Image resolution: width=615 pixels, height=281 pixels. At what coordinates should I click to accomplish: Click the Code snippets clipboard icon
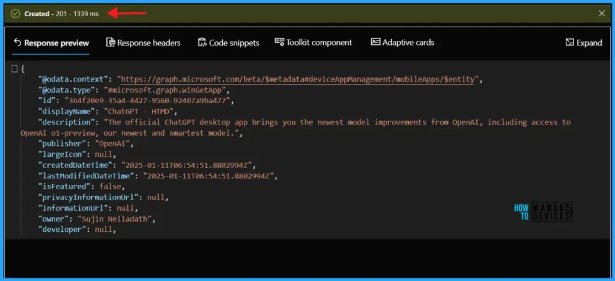(x=202, y=42)
